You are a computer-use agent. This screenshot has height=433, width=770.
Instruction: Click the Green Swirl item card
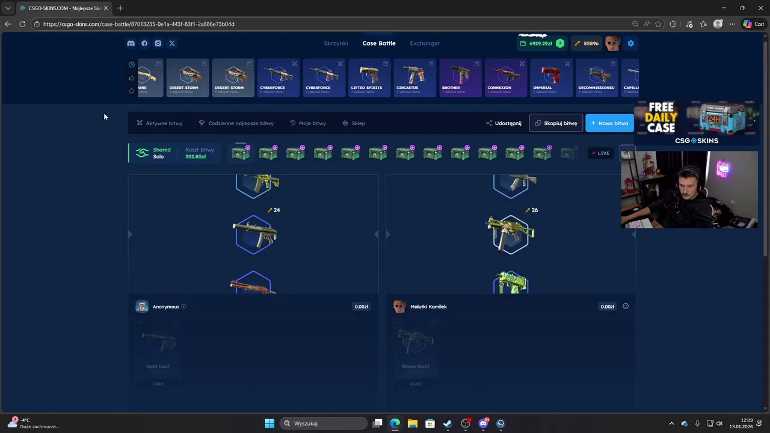(x=415, y=354)
